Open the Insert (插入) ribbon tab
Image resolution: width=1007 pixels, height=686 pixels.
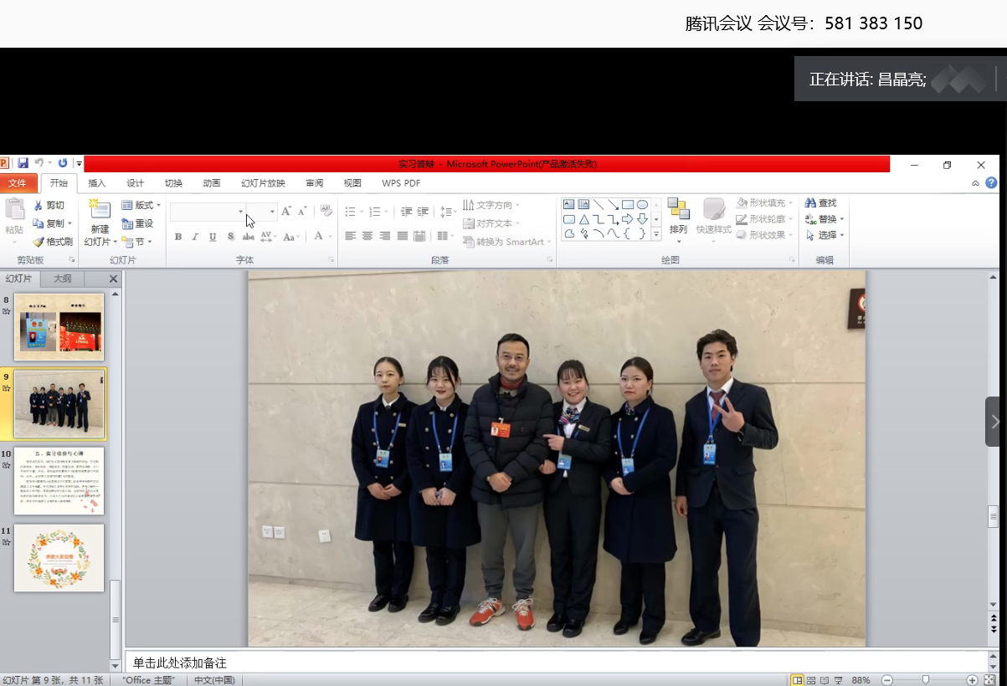point(97,183)
